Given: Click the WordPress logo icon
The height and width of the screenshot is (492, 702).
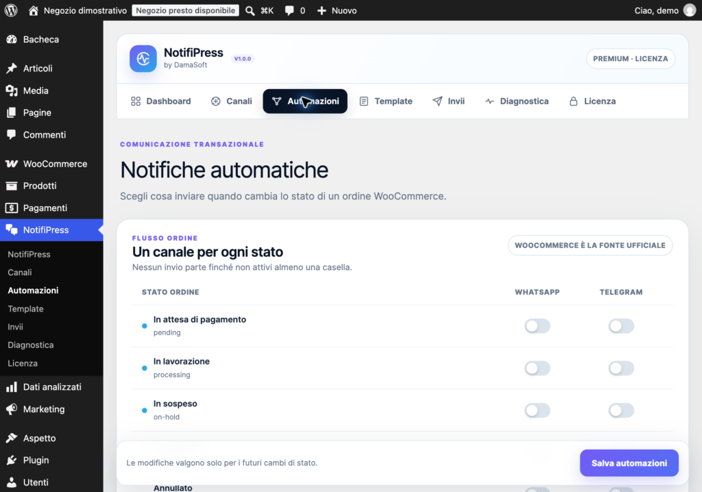Looking at the screenshot, I should pyautogui.click(x=11, y=10).
